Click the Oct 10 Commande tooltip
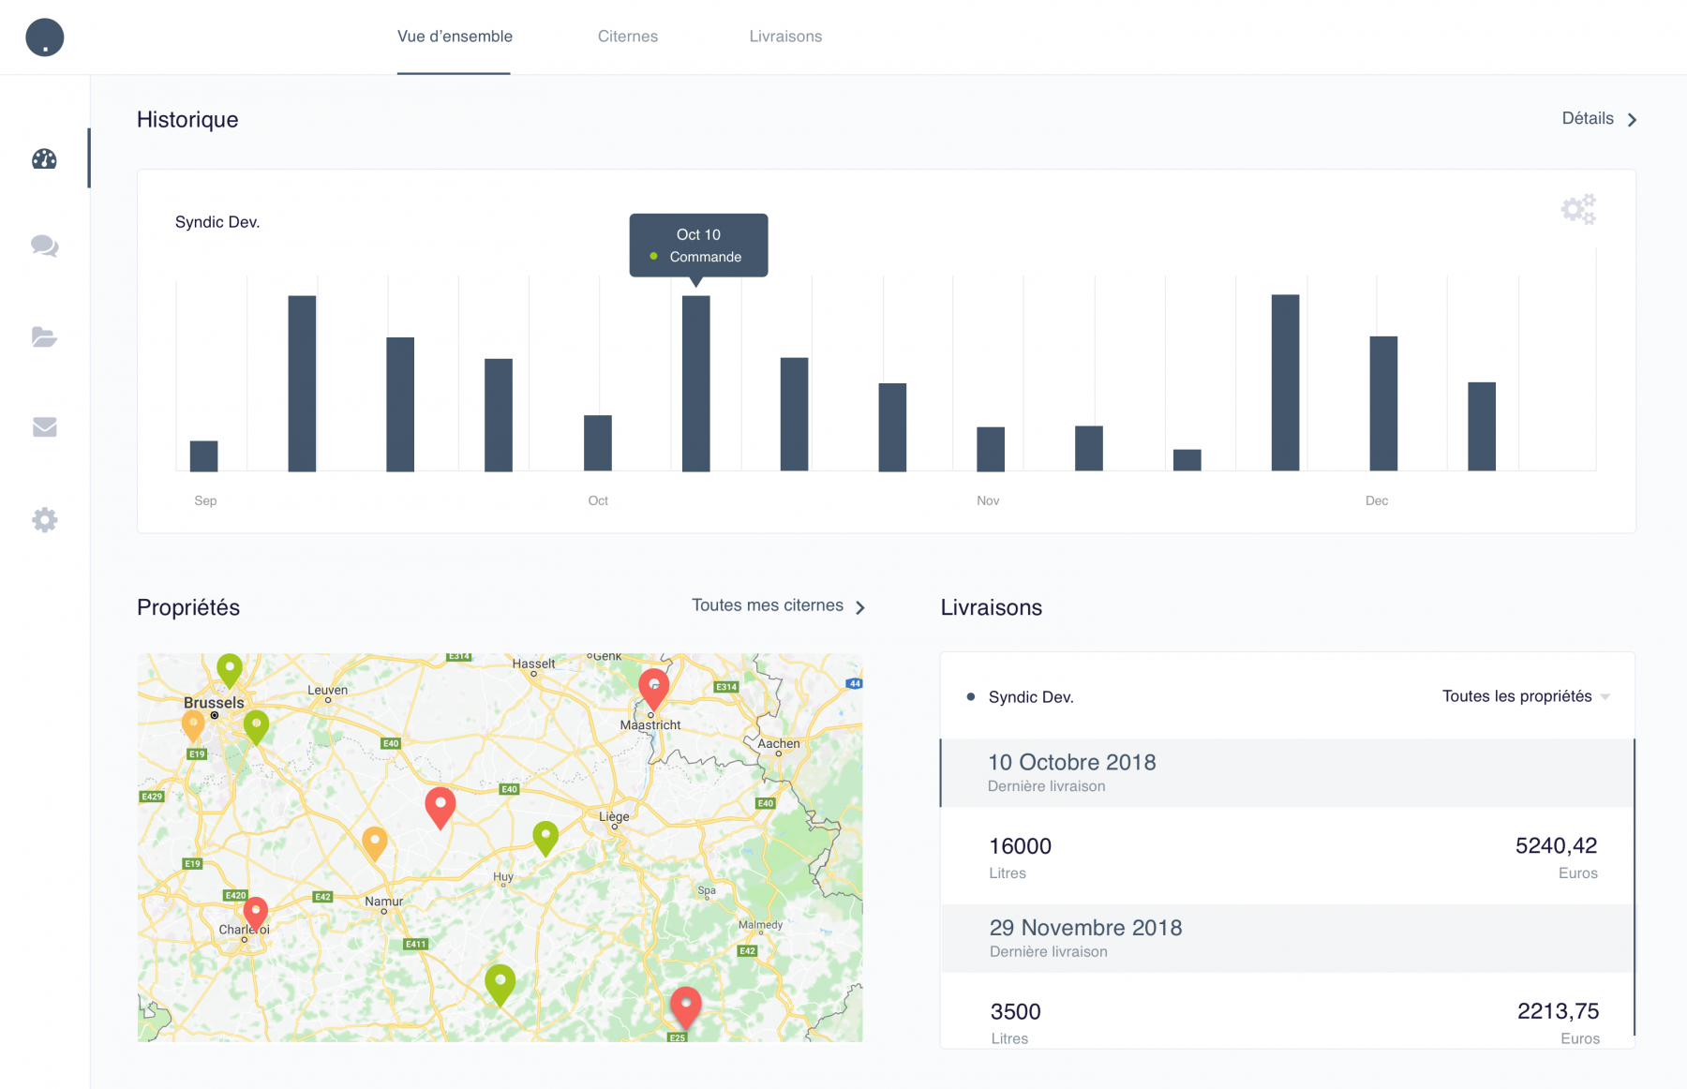1687x1089 pixels. pyautogui.click(x=698, y=246)
